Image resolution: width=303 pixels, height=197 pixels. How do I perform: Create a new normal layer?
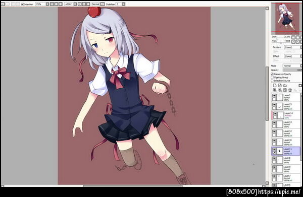(275, 85)
